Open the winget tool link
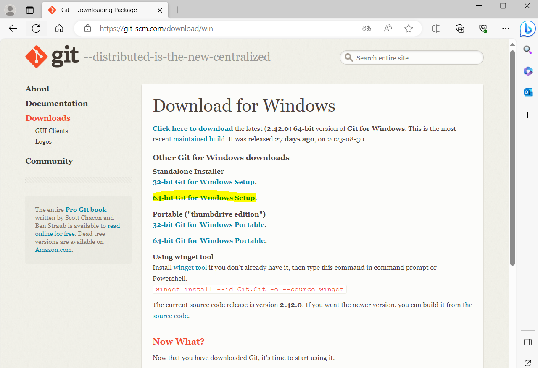 click(x=190, y=267)
